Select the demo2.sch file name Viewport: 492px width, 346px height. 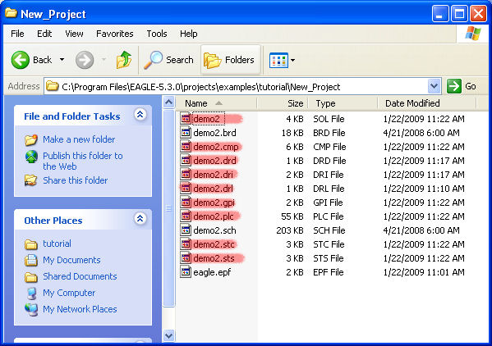pyautogui.click(x=214, y=230)
